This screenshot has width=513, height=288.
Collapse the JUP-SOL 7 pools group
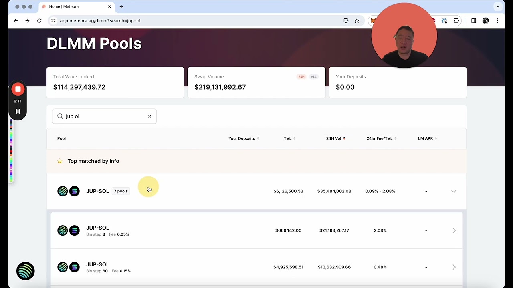(x=454, y=191)
